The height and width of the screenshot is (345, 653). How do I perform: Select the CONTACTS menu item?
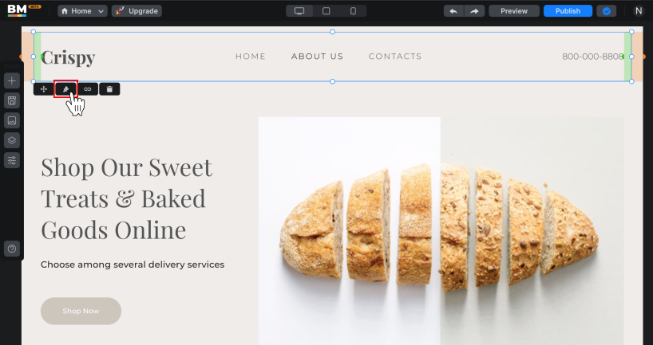click(x=395, y=56)
